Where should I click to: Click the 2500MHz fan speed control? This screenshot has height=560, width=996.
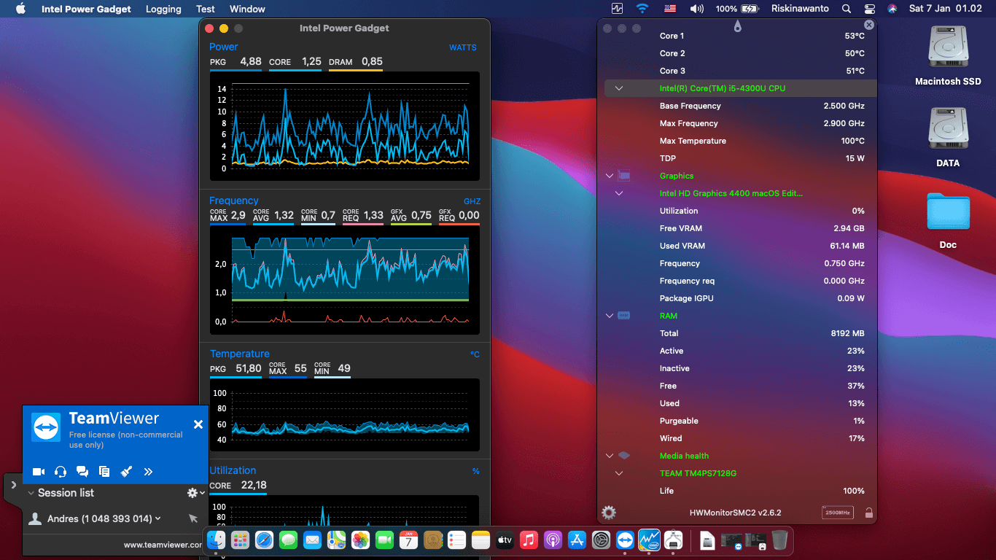[837, 513]
